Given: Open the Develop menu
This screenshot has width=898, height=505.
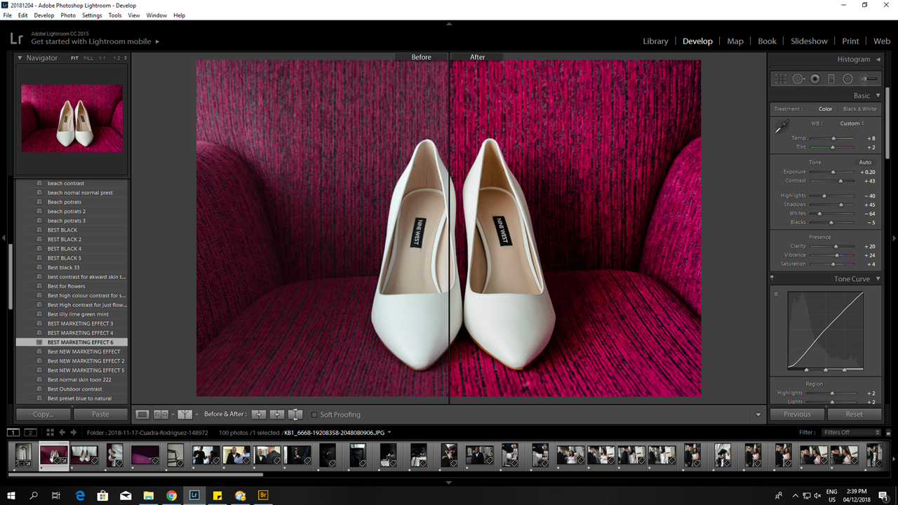Looking at the screenshot, I should (x=43, y=15).
